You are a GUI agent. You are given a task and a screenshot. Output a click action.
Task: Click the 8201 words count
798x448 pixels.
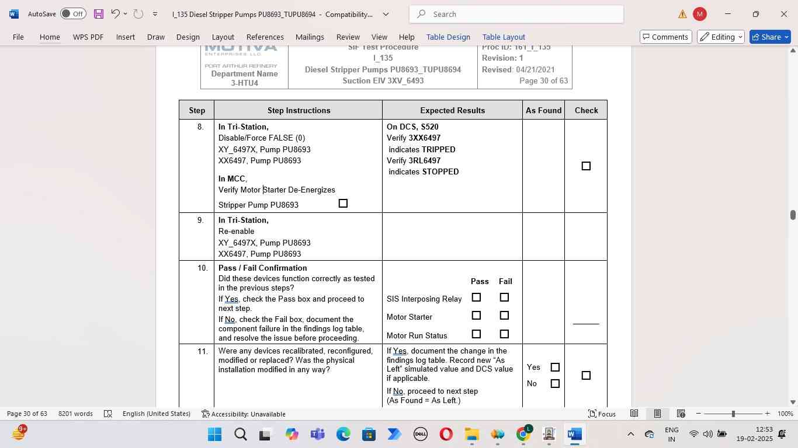pyautogui.click(x=75, y=414)
